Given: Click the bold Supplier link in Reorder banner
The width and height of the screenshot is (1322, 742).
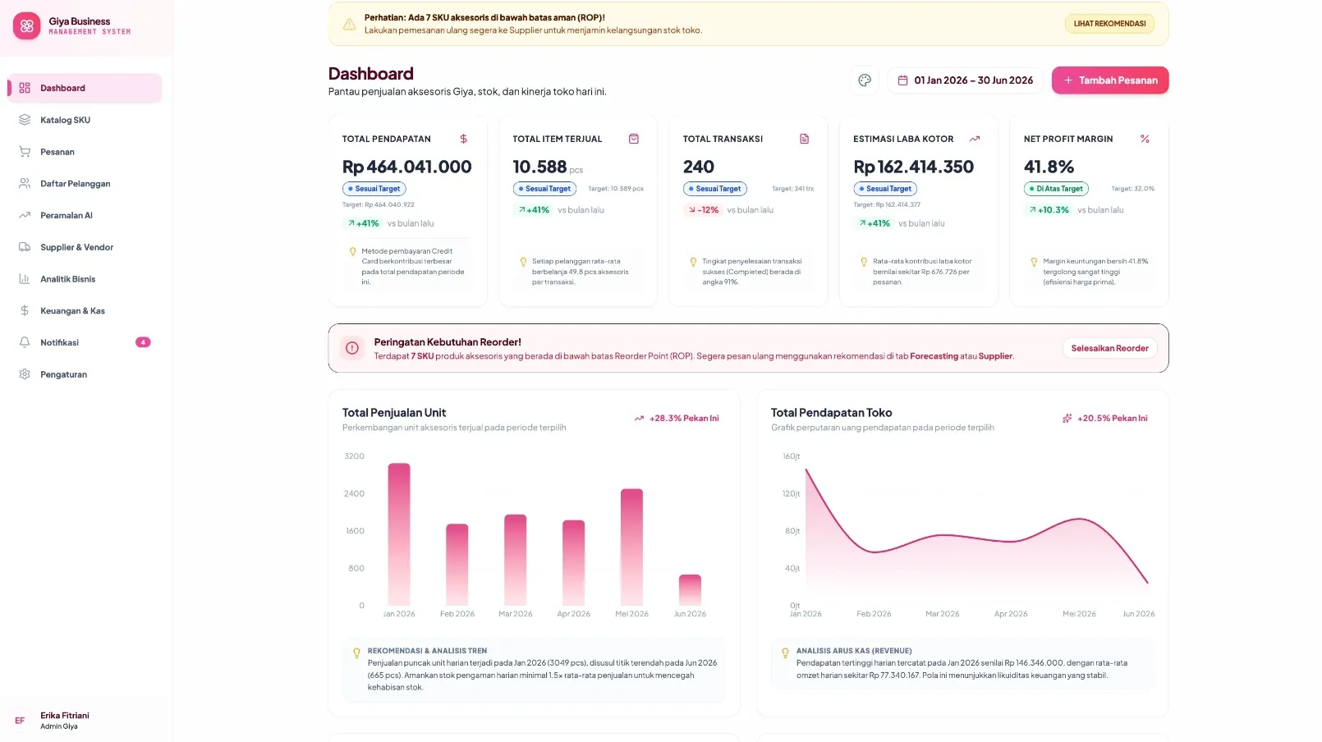Looking at the screenshot, I should [995, 356].
